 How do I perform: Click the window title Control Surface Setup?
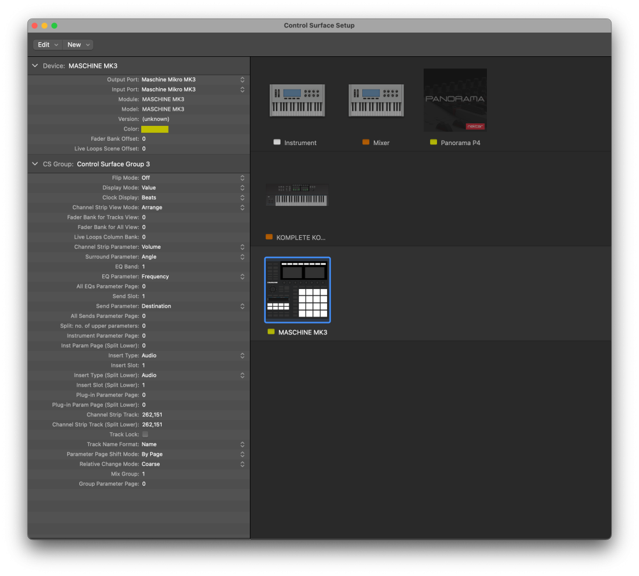coord(319,26)
